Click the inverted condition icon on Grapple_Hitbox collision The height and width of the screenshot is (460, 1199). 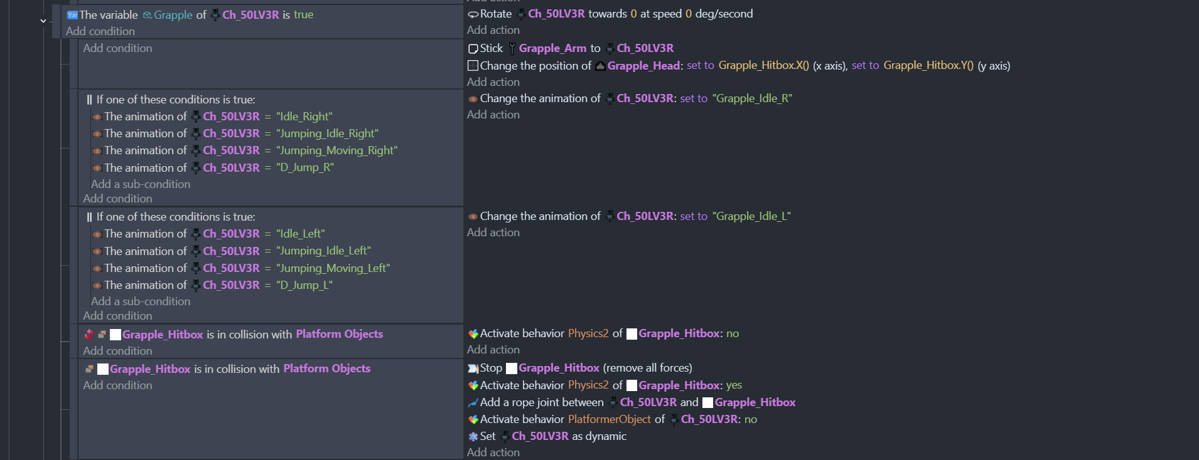pyautogui.click(x=89, y=334)
